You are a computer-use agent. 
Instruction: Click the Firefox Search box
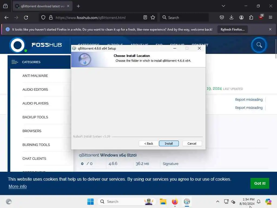pyautogui.click(x=184, y=18)
